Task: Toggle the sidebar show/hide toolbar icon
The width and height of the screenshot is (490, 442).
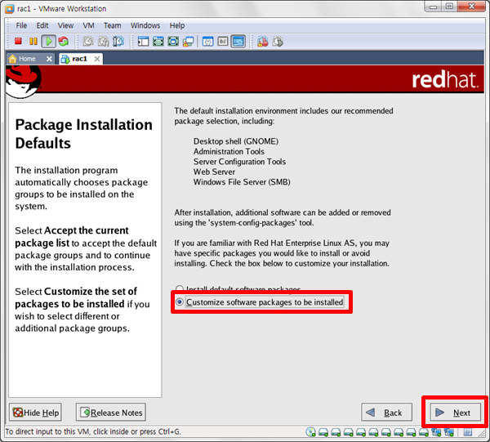Action: click(144, 42)
